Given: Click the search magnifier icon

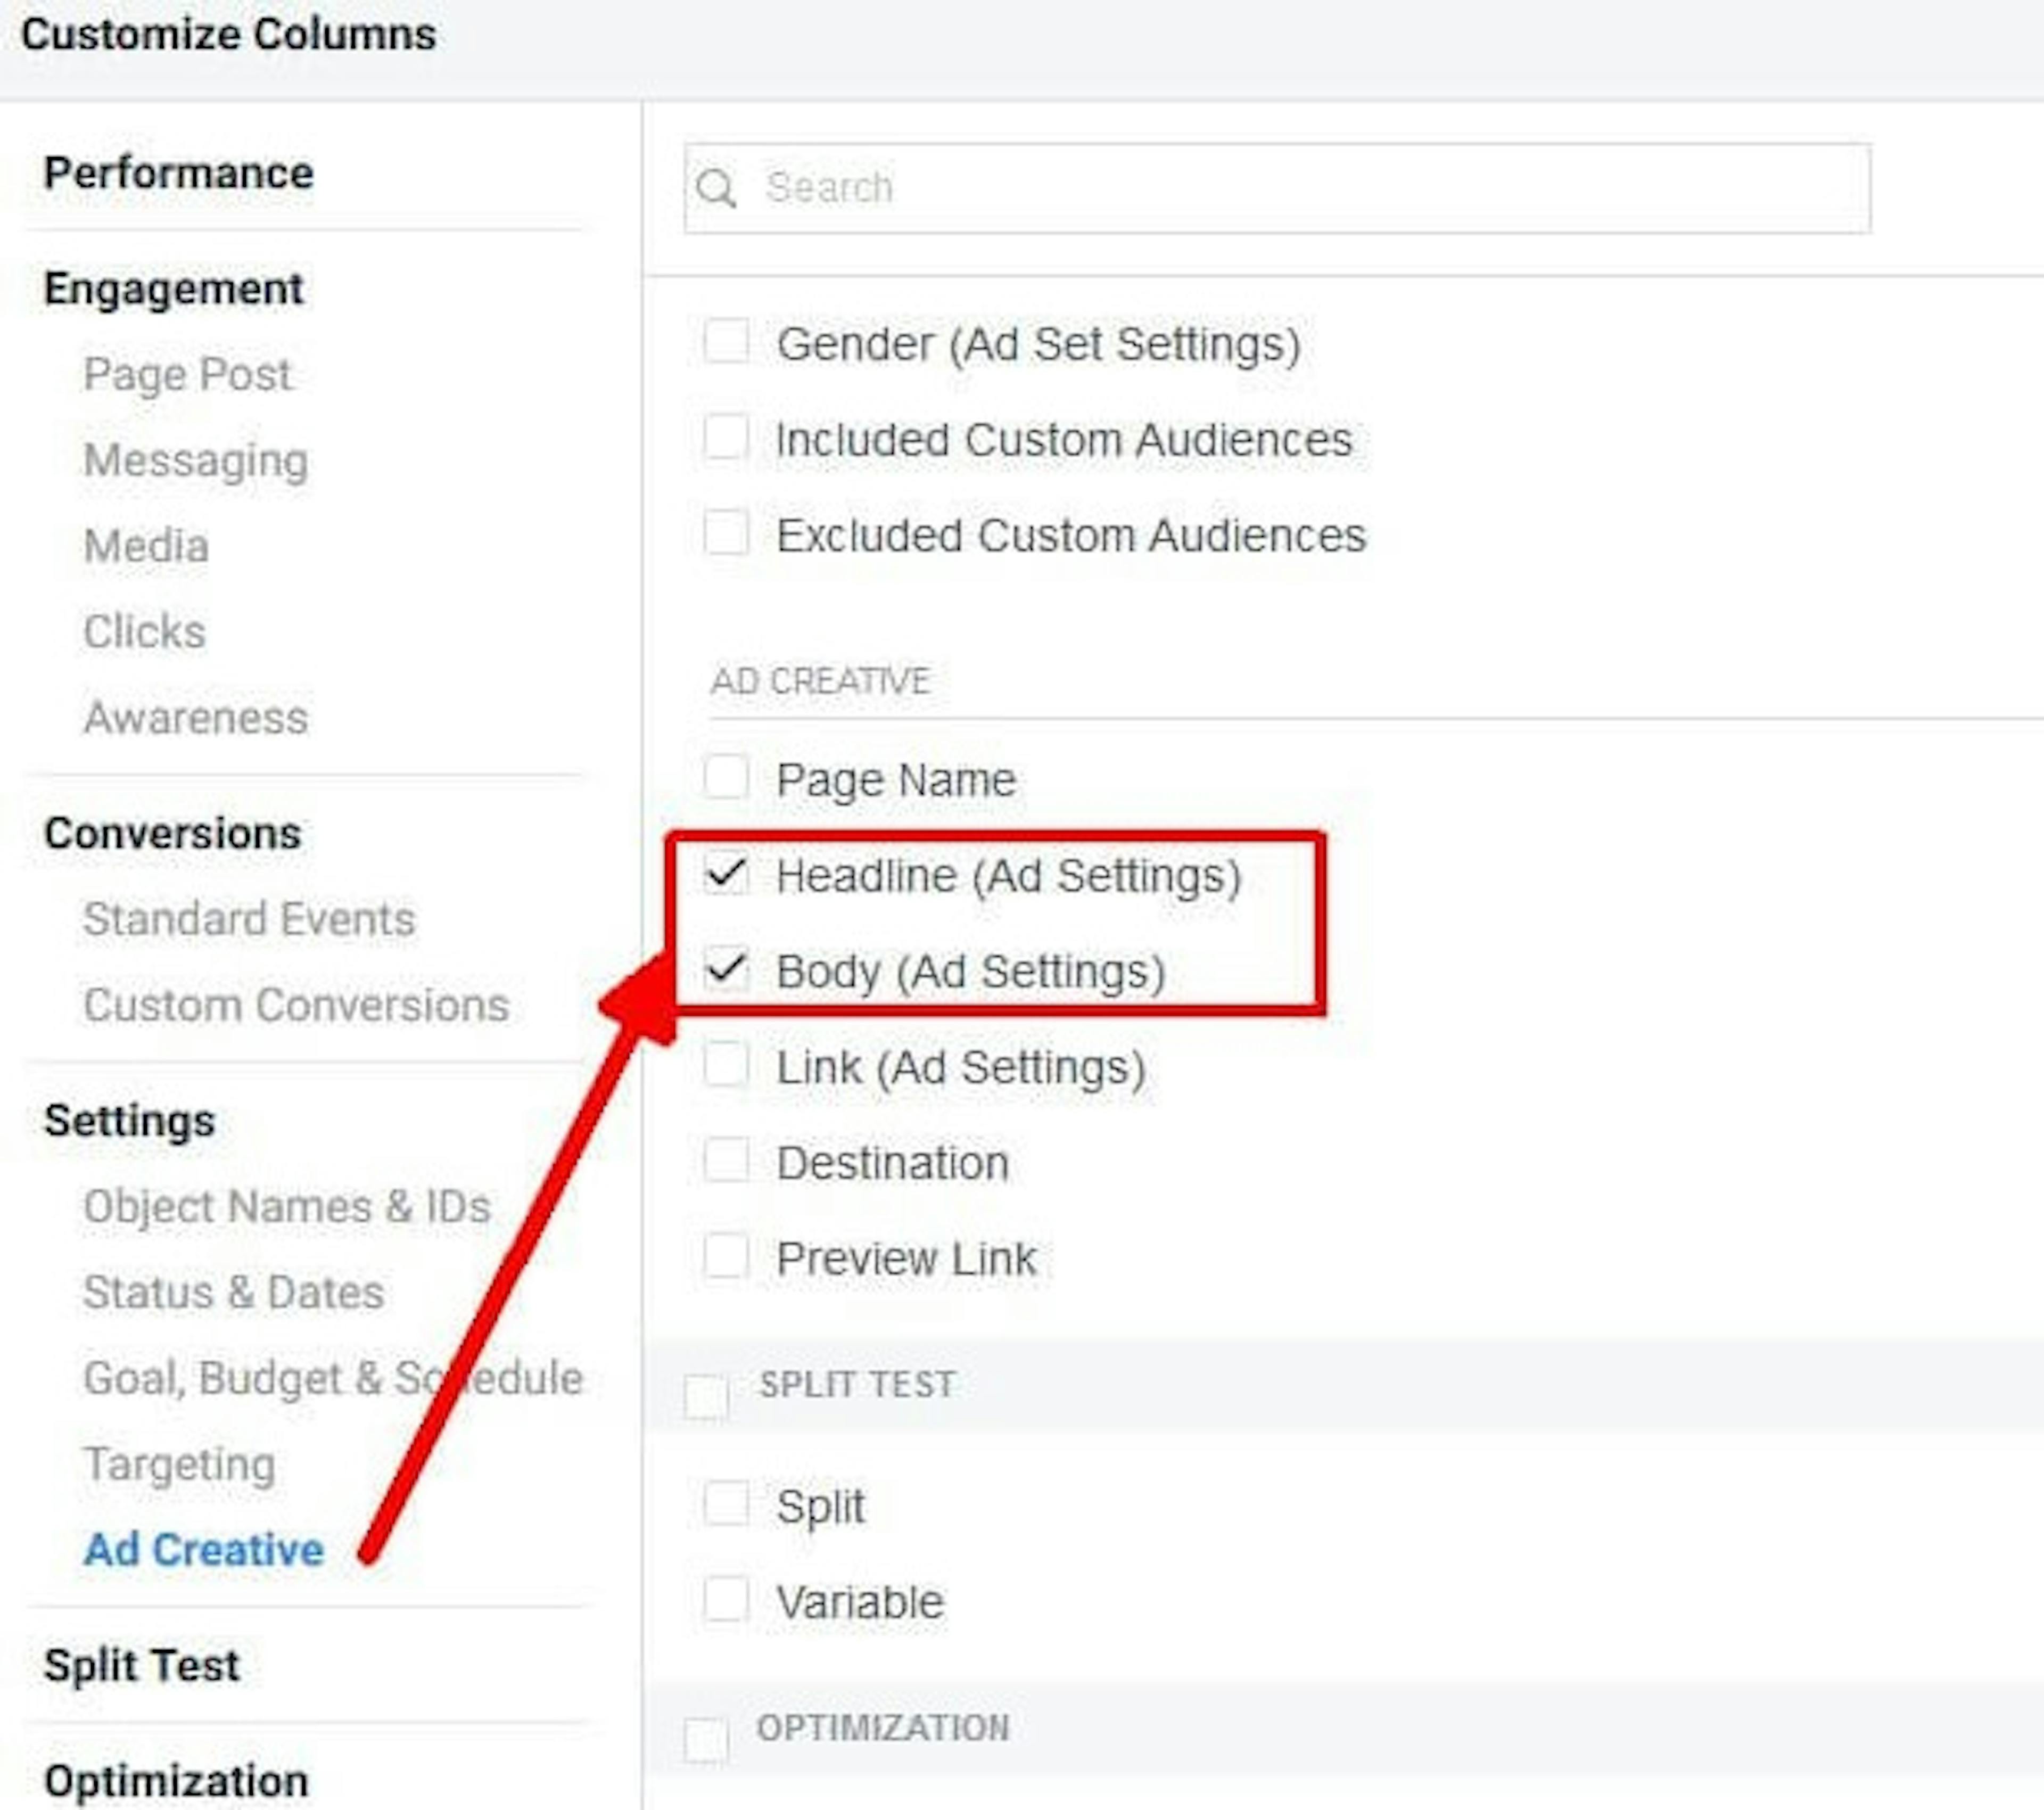Looking at the screenshot, I should [718, 188].
